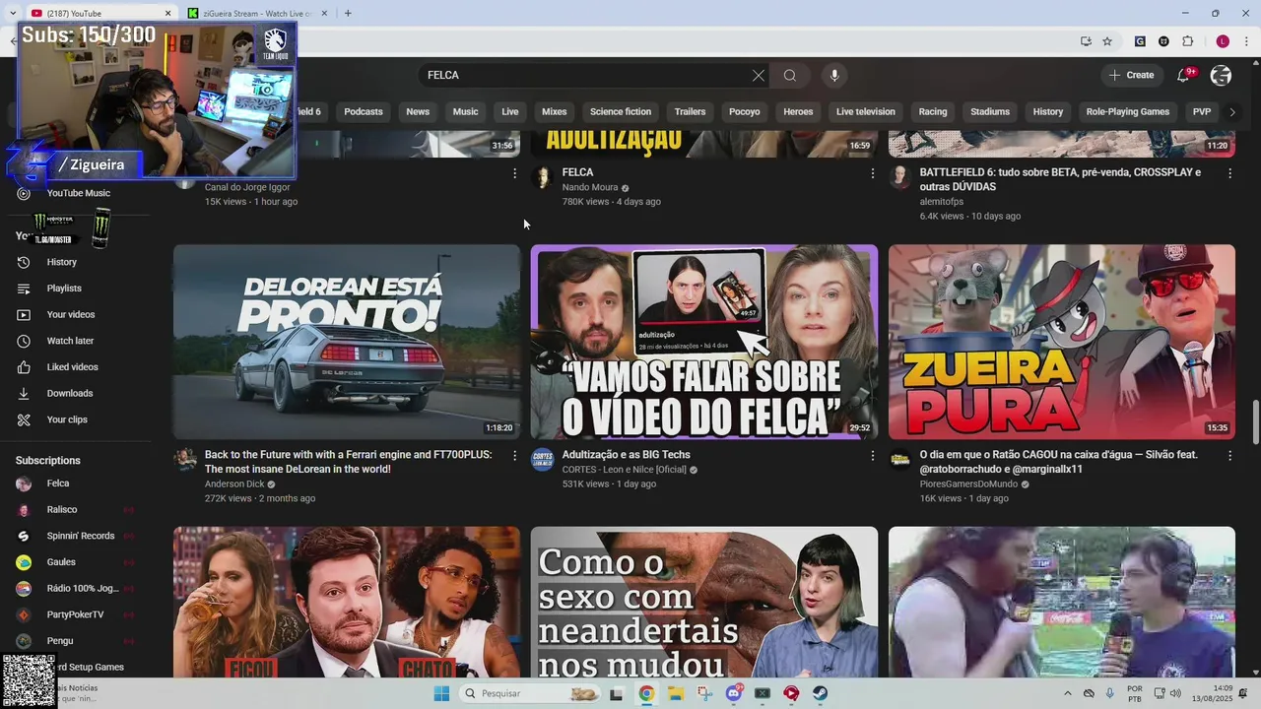Open the Zueira Pura thumbnail
The height and width of the screenshot is (709, 1261).
tap(1062, 342)
